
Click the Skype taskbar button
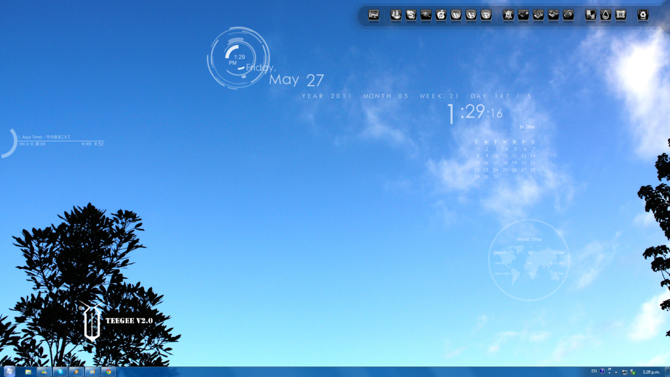tap(60, 372)
